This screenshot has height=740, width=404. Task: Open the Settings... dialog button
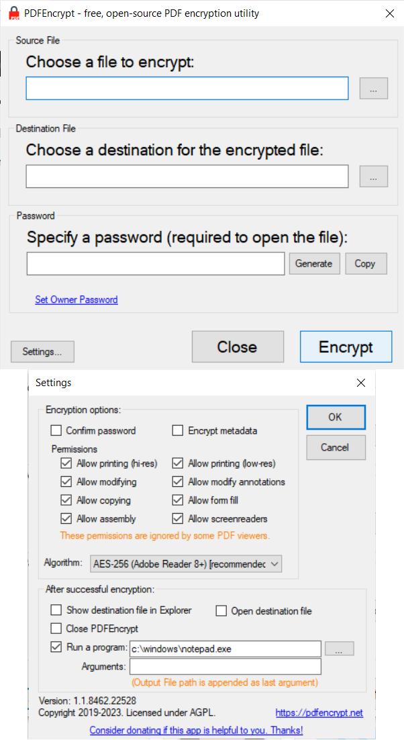coord(42,351)
